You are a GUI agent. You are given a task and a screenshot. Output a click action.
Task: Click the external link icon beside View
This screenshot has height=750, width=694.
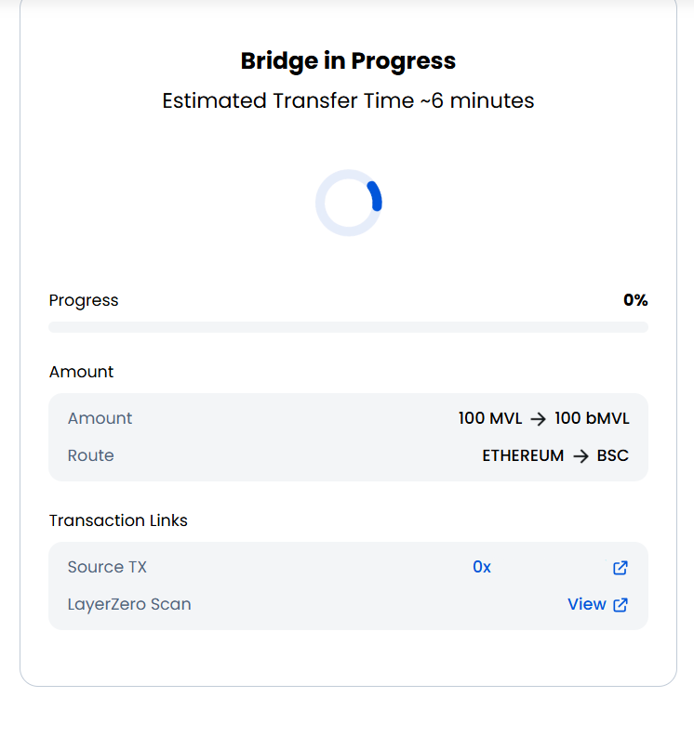click(621, 605)
